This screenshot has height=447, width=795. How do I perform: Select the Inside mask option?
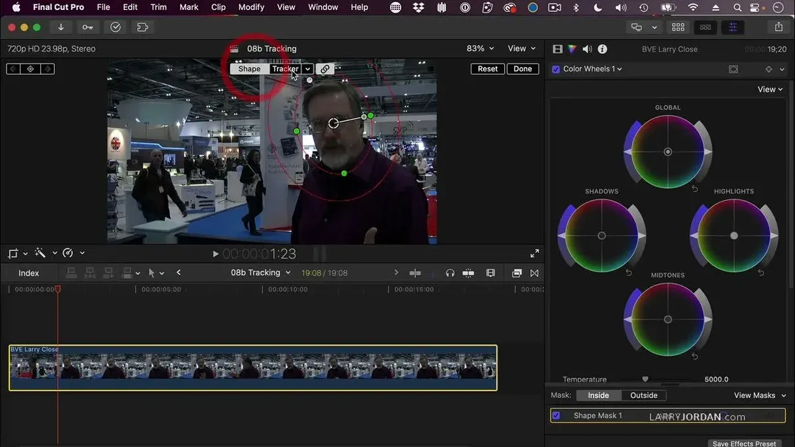[598, 395]
